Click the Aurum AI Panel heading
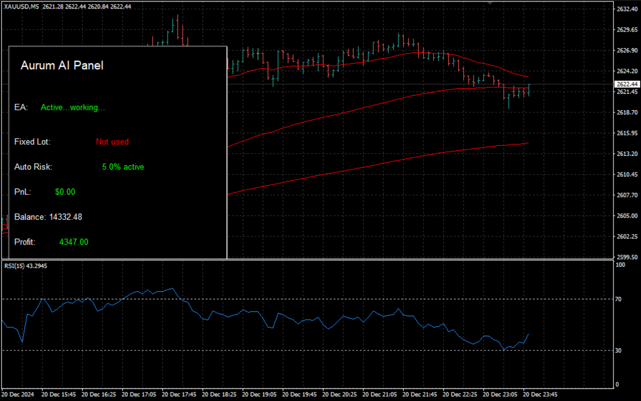Image resolution: width=641 pixels, height=401 pixels. (62, 65)
